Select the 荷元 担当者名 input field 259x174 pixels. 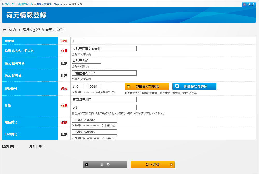(86, 61)
